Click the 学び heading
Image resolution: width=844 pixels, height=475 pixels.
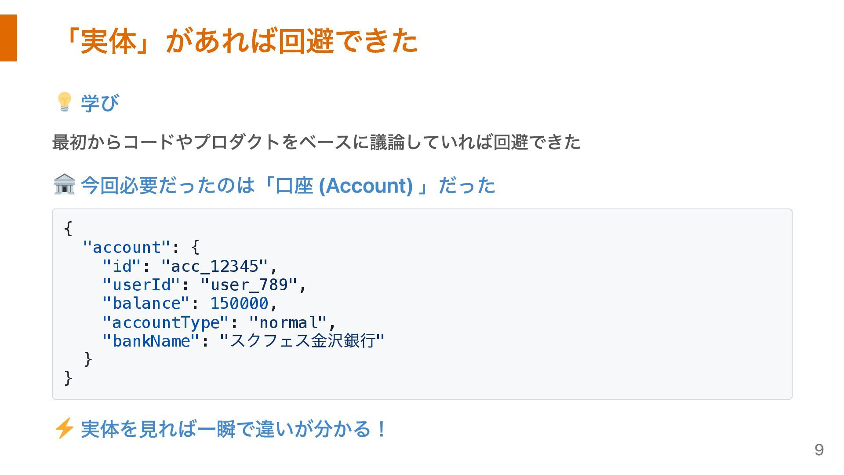[100, 103]
